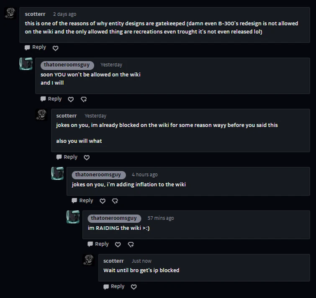Open scotterr username on 'Just now' comment
Viewport: 316px width, 298px height.
(x=114, y=261)
